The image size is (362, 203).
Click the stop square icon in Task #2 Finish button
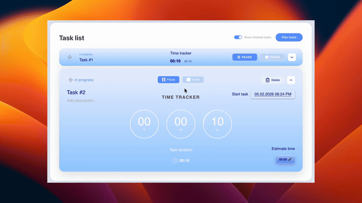coord(189,80)
